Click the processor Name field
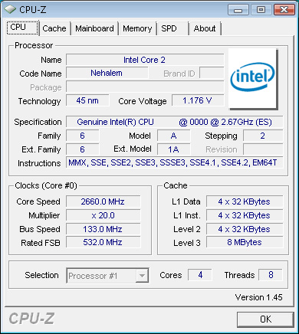Viewport: 299px width, 334px height. click(145, 60)
